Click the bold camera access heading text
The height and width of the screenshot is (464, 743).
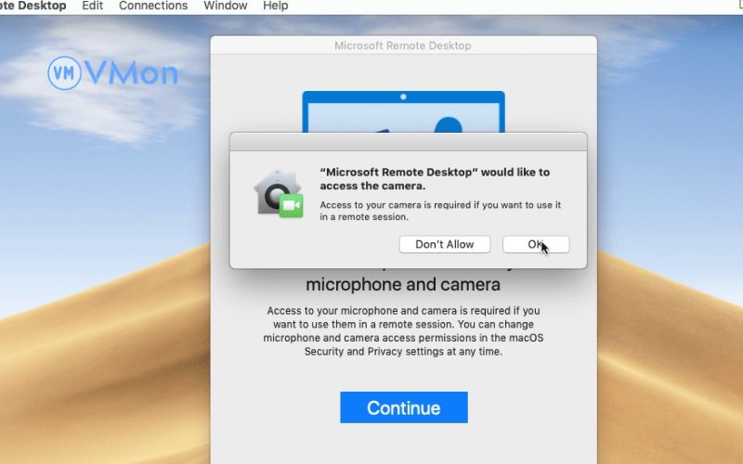434,179
